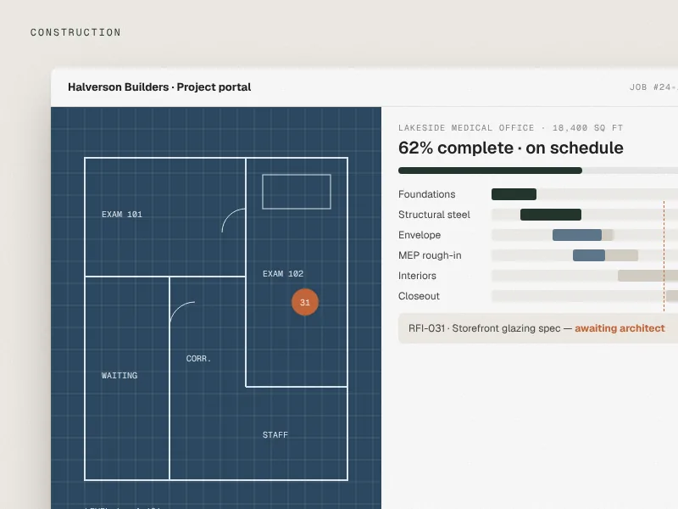Click the Interiors planned schedule bar

coord(647,275)
